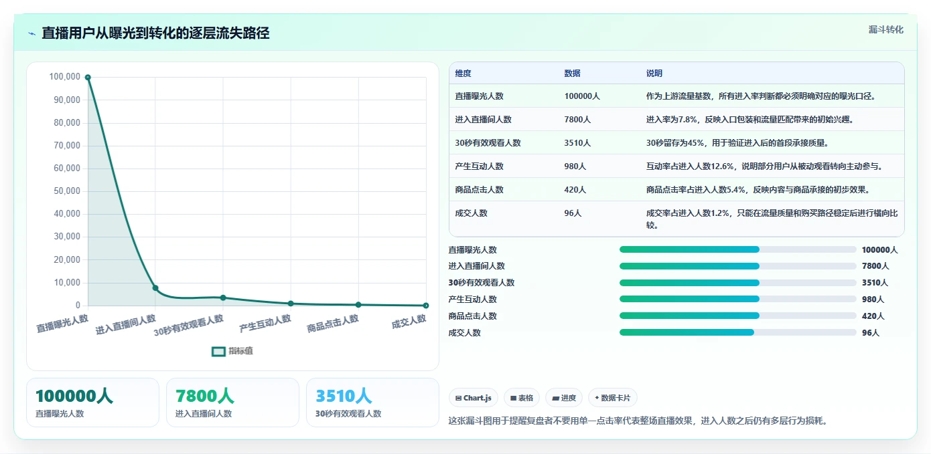Click table value 420人
Viewport: 931px width, 454px height.
[575, 190]
